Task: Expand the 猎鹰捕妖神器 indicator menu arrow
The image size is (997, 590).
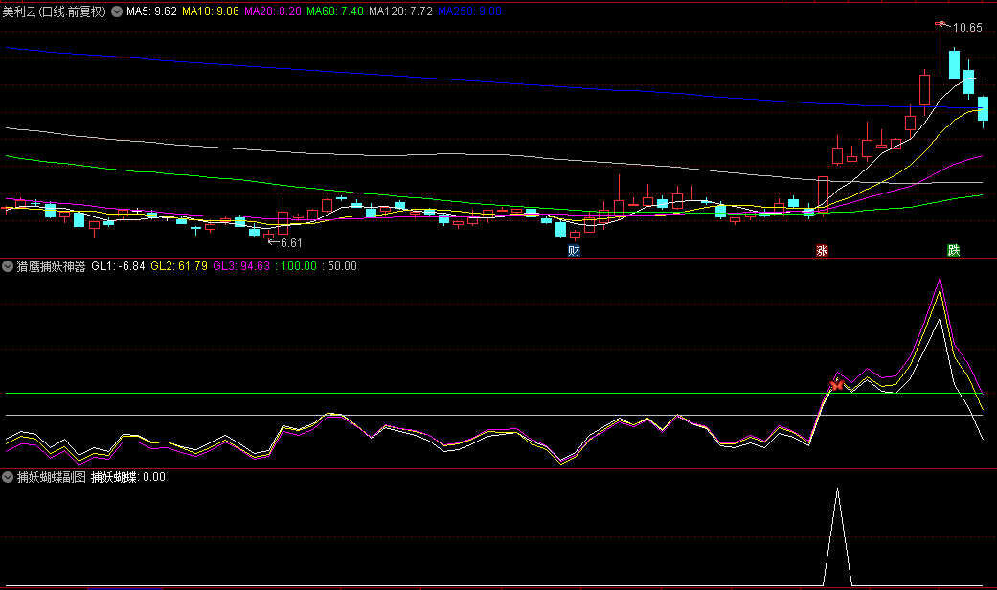Action: pyautogui.click(x=8, y=266)
